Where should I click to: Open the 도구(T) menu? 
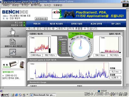47,5
